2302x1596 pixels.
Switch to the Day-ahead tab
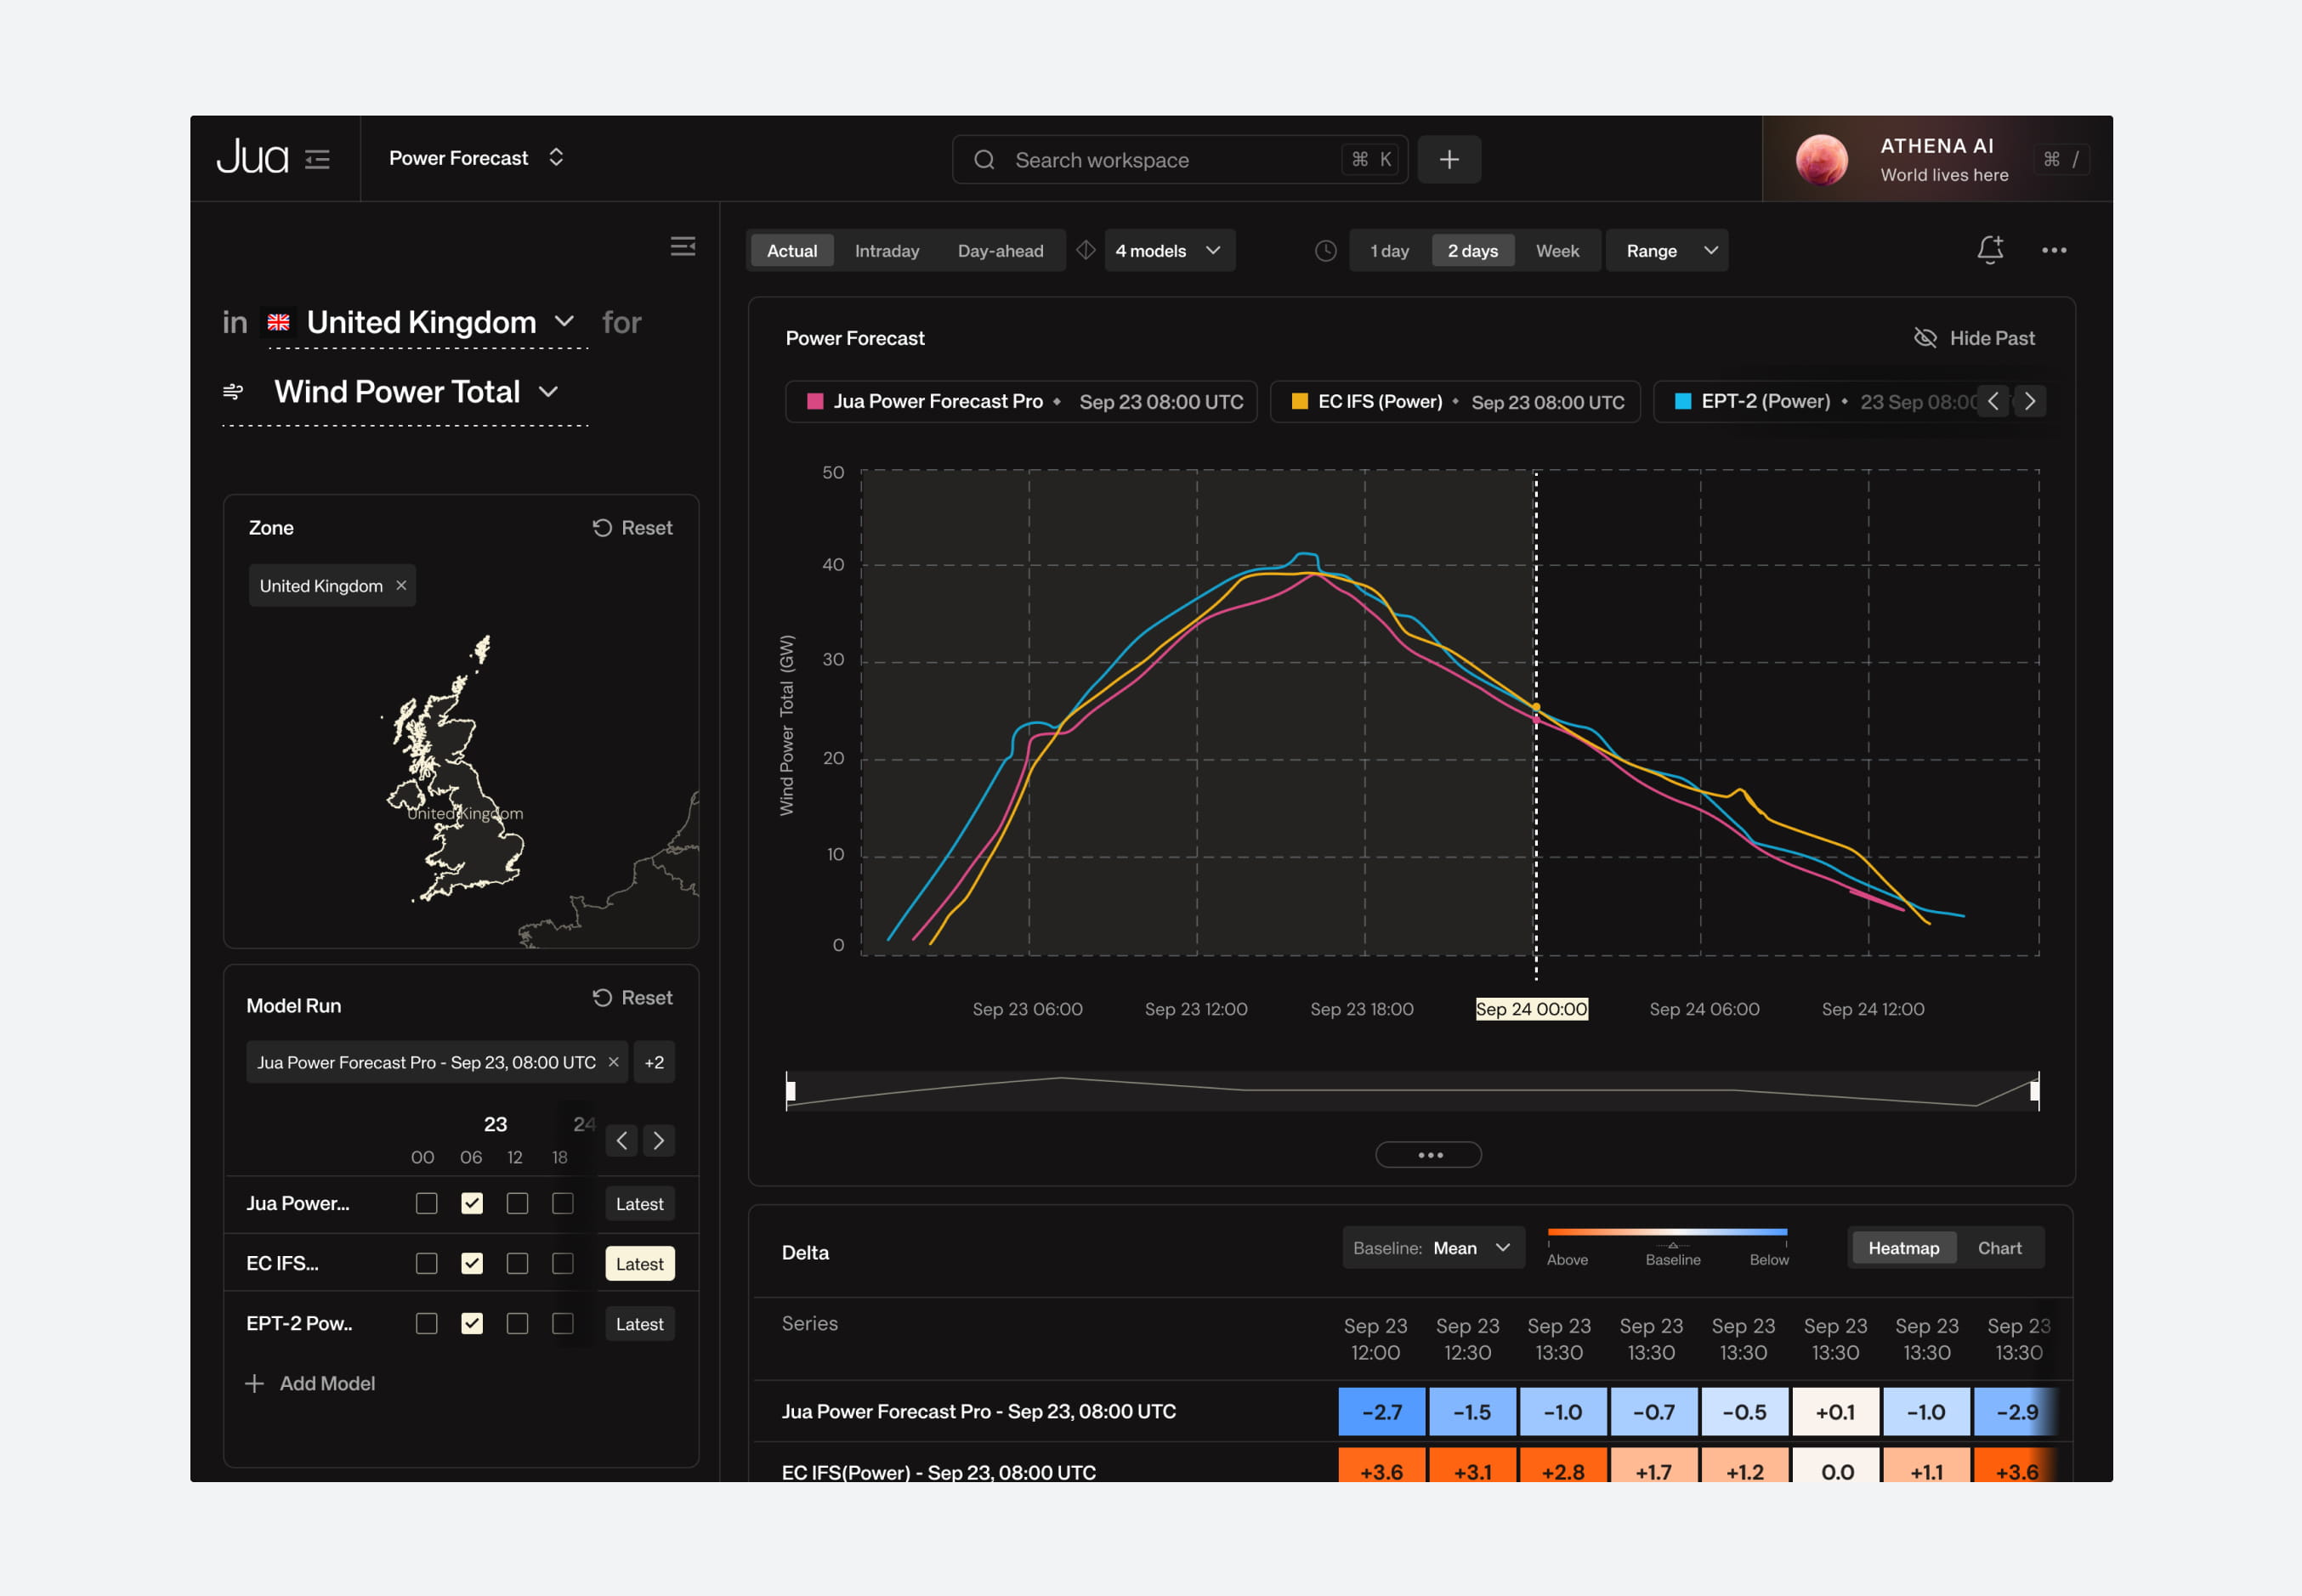tap(1000, 251)
